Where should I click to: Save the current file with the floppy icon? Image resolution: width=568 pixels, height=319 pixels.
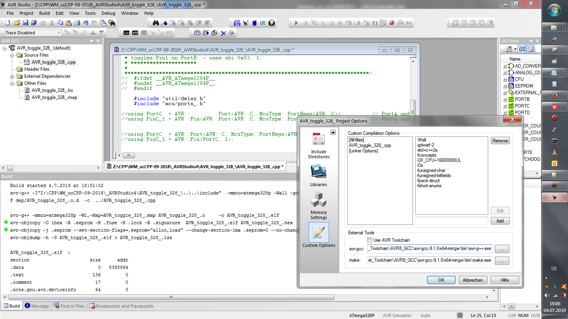coord(26,23)
